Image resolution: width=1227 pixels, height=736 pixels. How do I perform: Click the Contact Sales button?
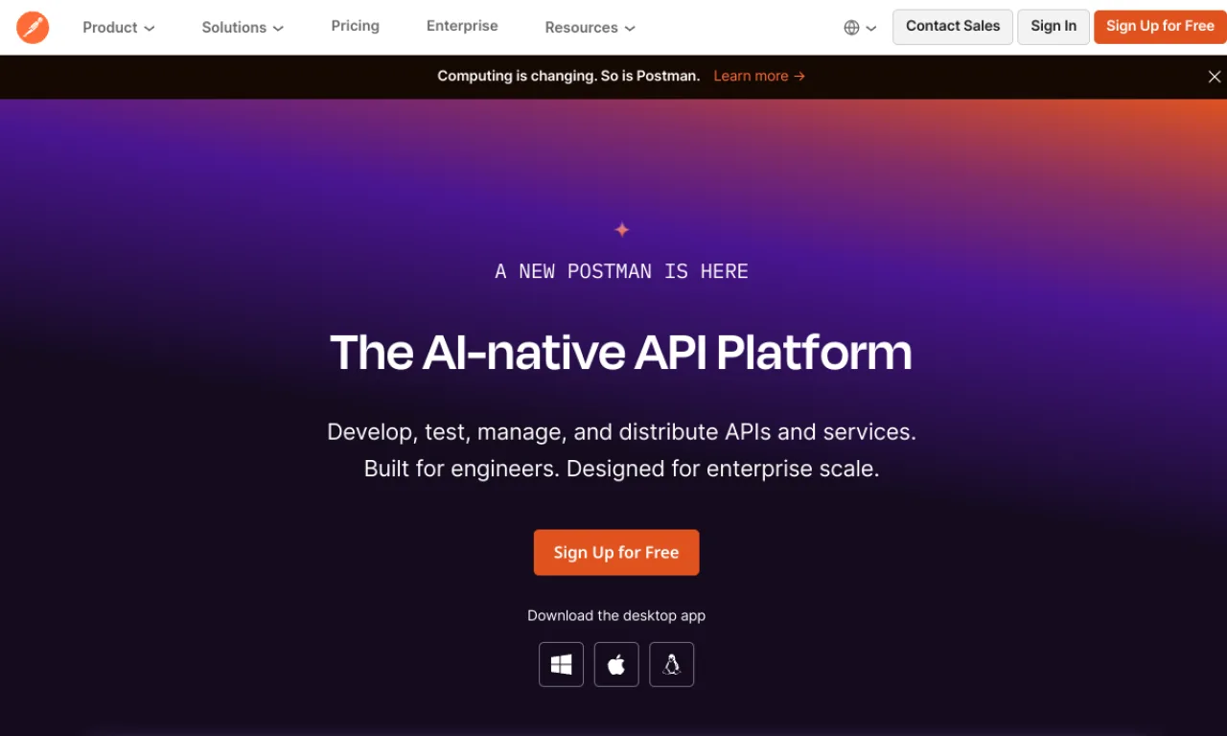point(953,27)
